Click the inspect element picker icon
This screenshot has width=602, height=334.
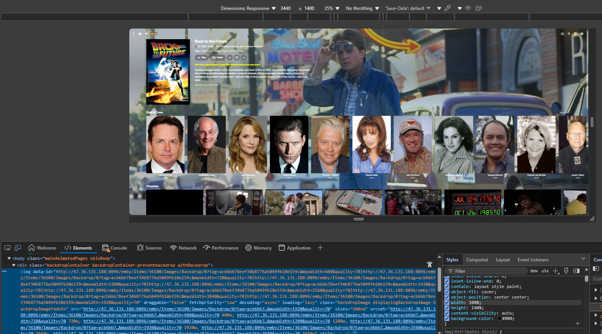click(7, 248)
